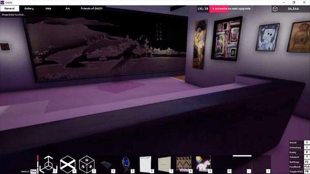
Task: Select the wireframe cube tool in slot 3
Action: 87,164
